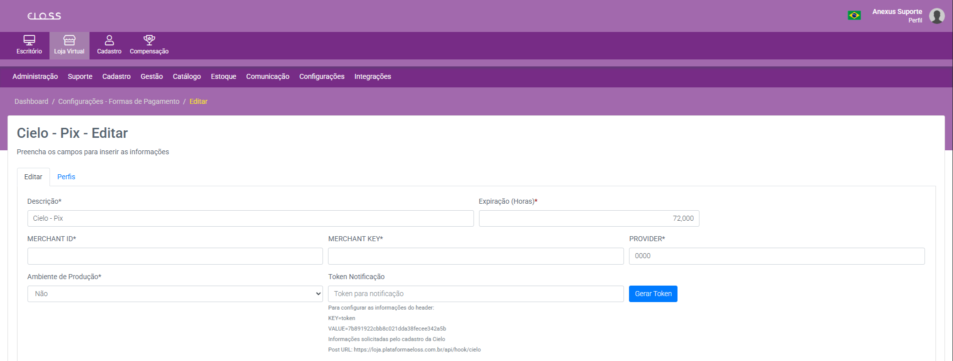Open the Compensação trophy icon
Screen dimensions: 953x361
click(149, 40)
